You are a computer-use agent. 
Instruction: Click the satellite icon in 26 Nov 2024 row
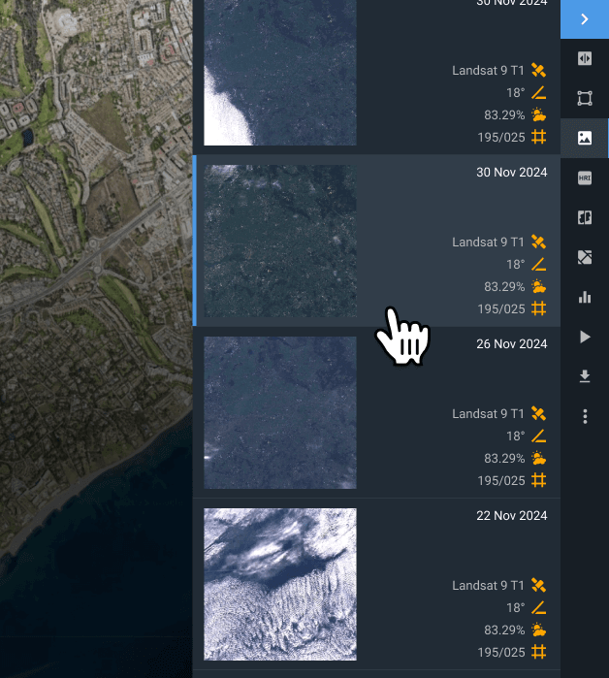(538, 414)
